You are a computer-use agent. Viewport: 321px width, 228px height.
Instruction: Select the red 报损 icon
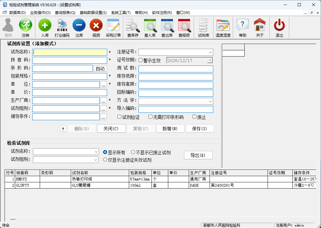96,25
